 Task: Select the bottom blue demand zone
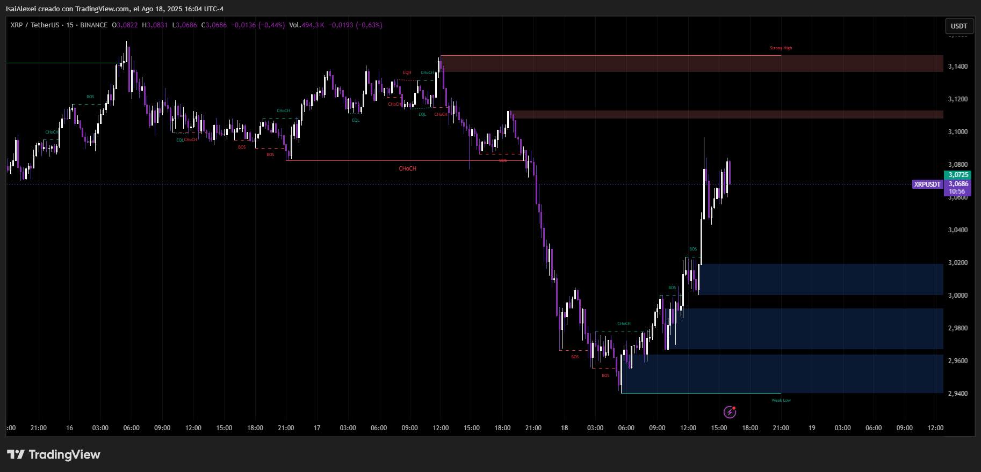782,373
